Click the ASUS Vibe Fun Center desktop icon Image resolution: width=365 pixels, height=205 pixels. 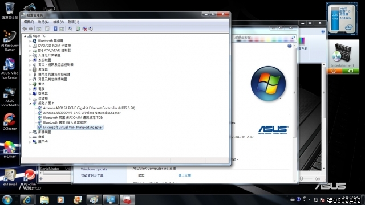10,68
